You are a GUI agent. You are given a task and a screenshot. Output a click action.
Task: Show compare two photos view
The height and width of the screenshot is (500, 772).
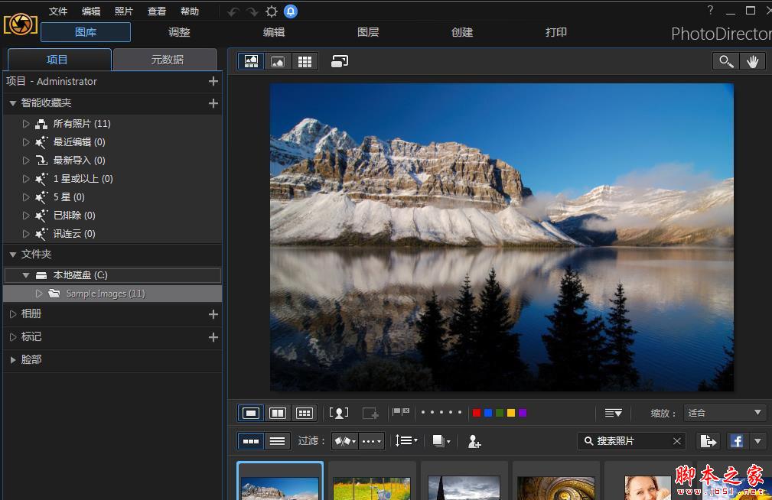click(x=278, y=413)
